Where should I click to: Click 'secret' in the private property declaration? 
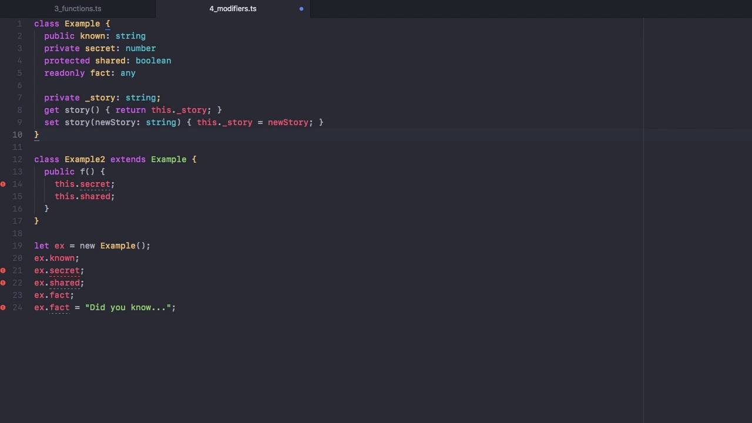tap(100, 48)
